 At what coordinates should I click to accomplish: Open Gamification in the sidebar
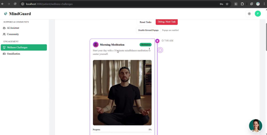click(24, 54)
